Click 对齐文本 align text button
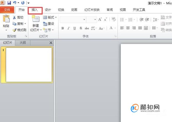 [x=166, y=24]
